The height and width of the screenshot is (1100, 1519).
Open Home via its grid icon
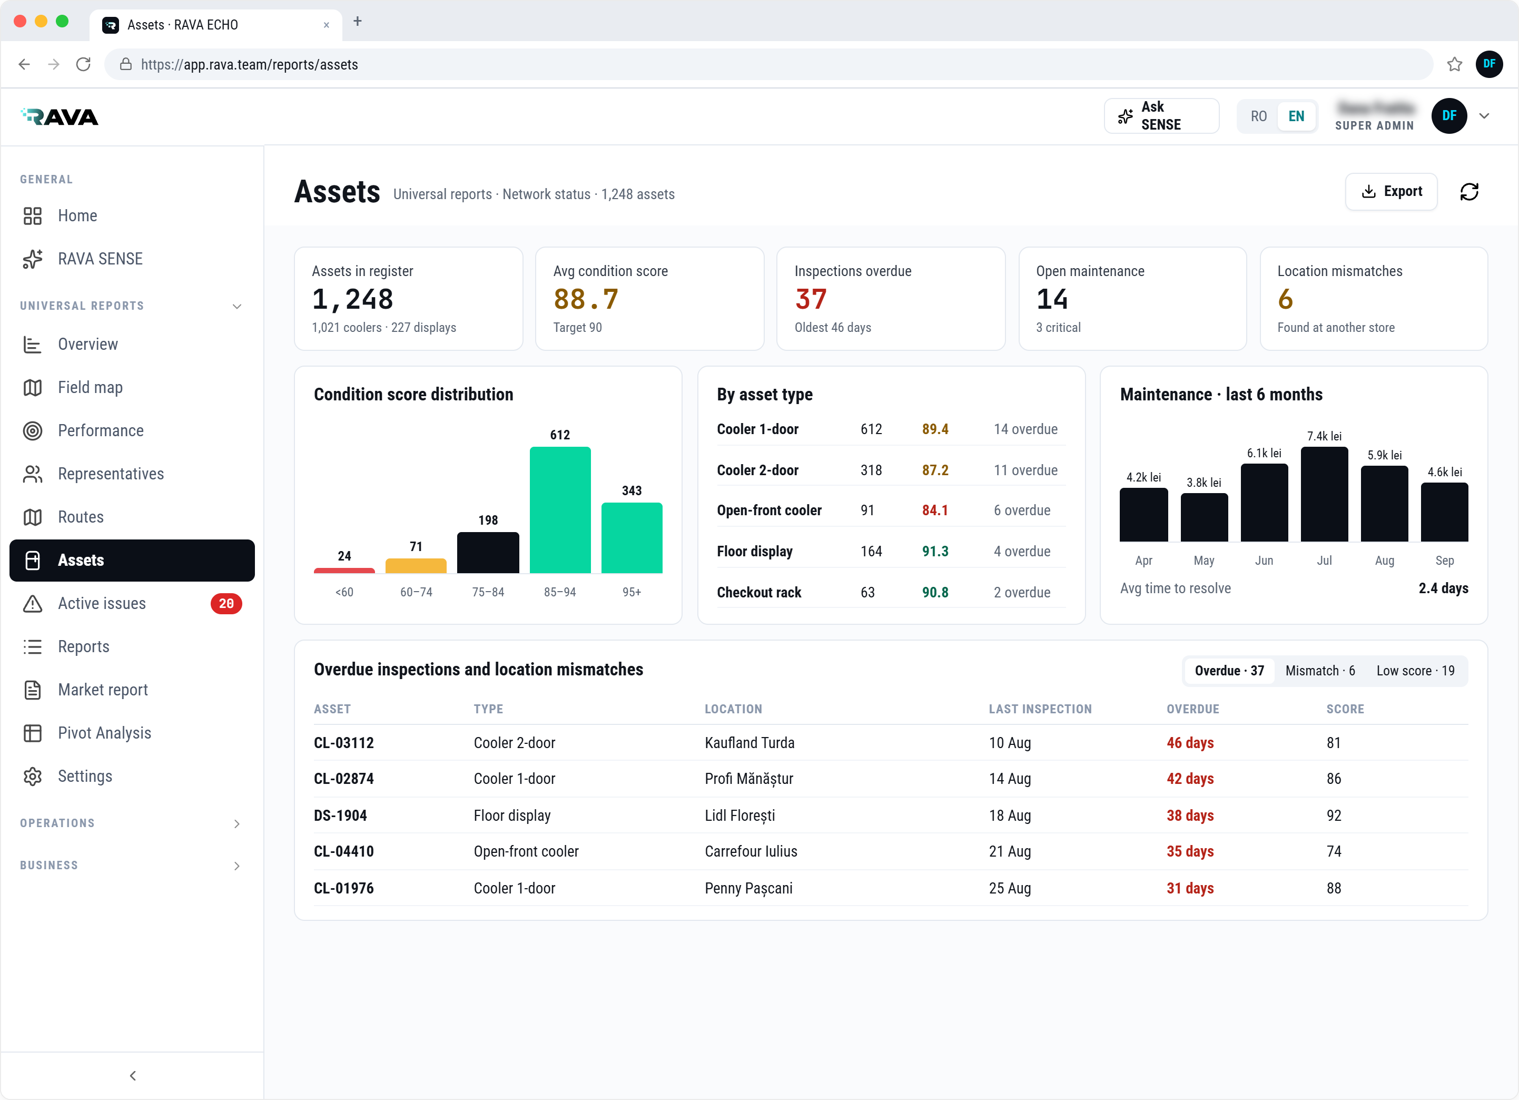point(32,215)
